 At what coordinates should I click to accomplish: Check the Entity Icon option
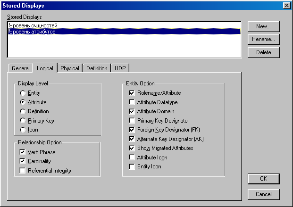pos(132,166)
